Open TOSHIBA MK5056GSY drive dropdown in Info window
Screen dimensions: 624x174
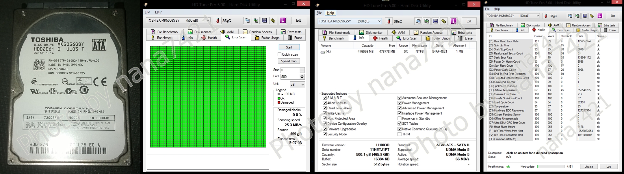(x=350, y=21)
